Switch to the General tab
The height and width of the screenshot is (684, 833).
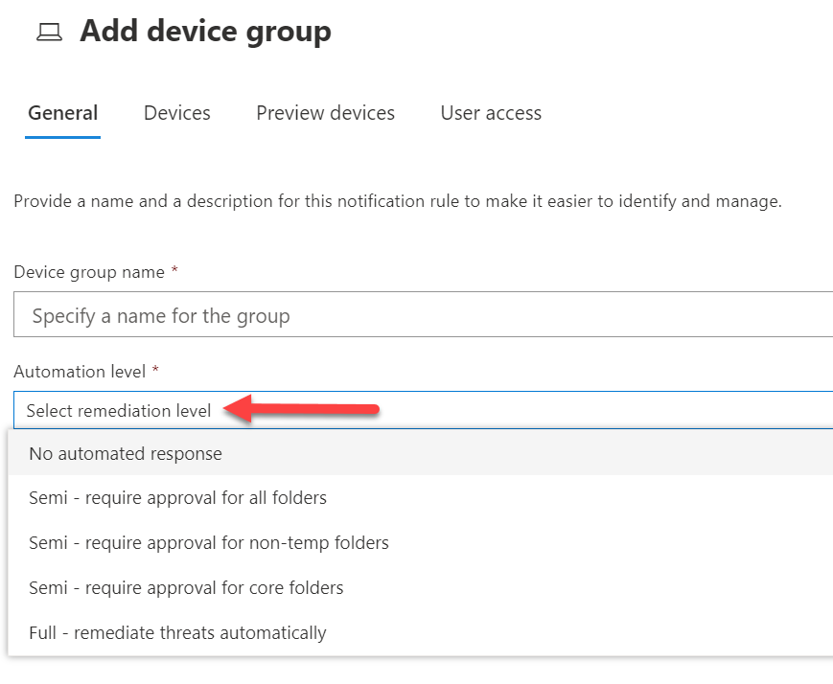(62, 113)
